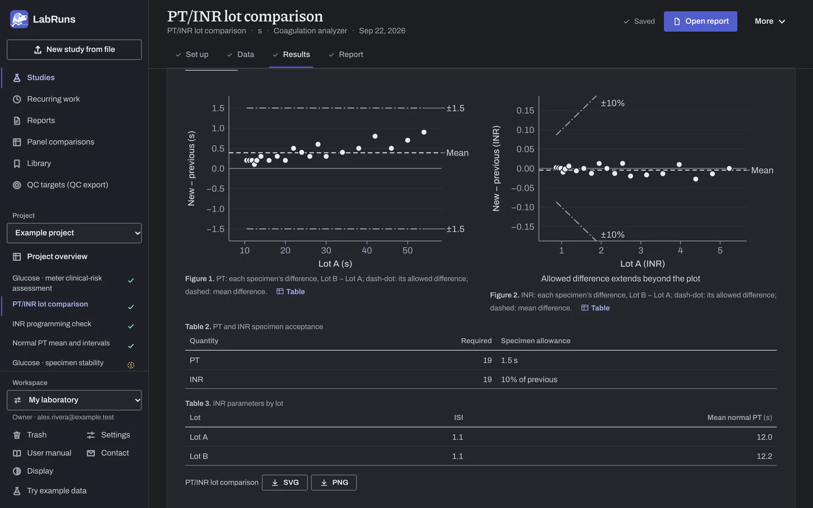Switch to the Set up tab
The width and height of the screenshot is (813, 508).
pyautogui.click(x=192, y=55)
